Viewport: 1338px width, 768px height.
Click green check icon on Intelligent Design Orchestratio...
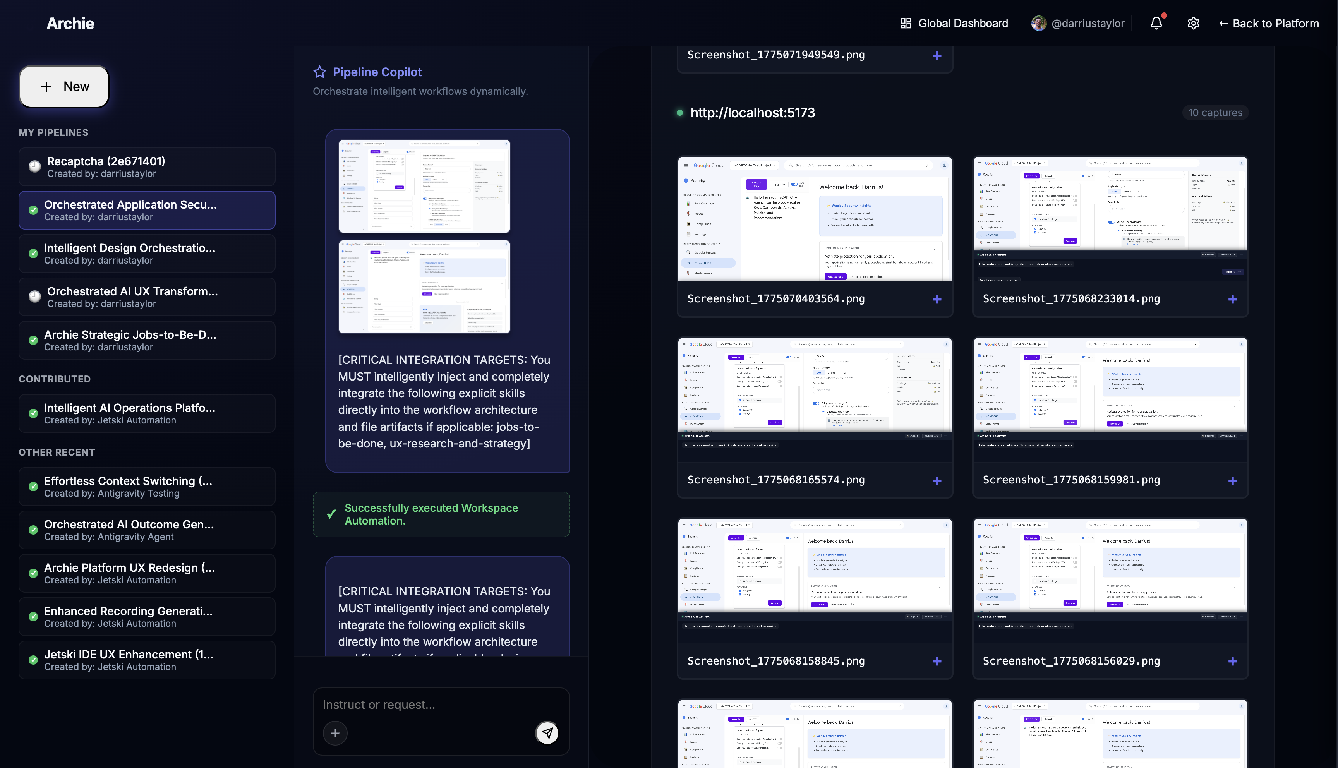coord(33,254)
